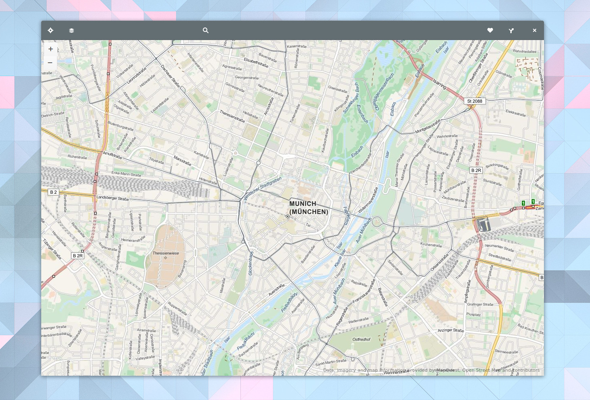This screenshot has height=400, width=590.
Task: Click the Giselastraße label
Action: pos(337,89)
